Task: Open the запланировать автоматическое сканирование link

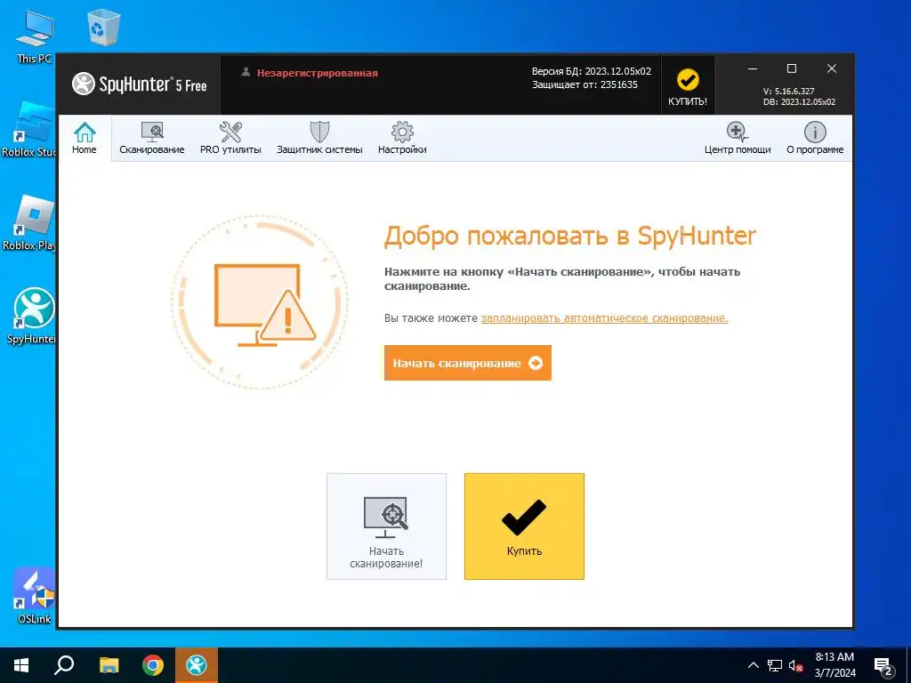Action: pyautogui.click(x=604, y=318)
